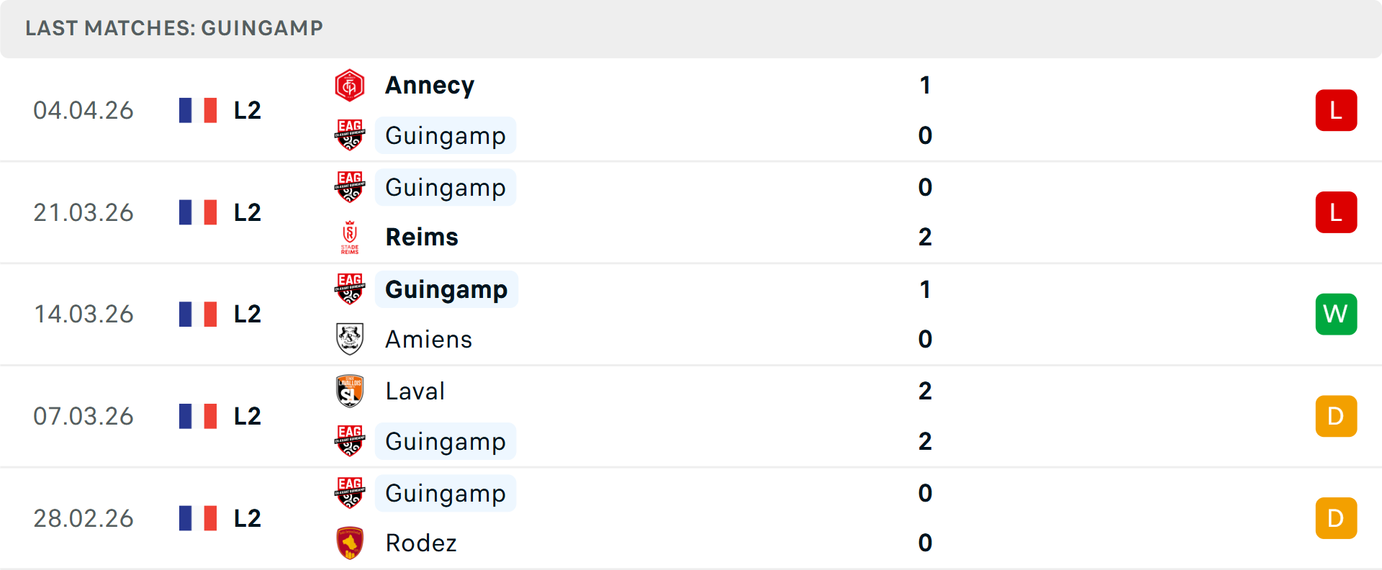Click the D result badge for the Laval draw
The height and width of the screenshot is (570, 1382).
coord(1336,416)
